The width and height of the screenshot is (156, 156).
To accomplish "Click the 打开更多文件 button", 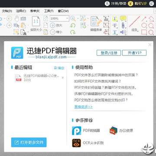I will click(29, 142).
